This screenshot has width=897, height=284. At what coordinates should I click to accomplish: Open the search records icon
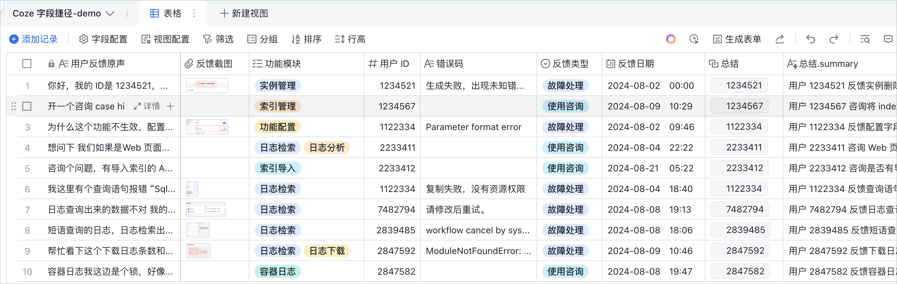click(x=865, y=39)
